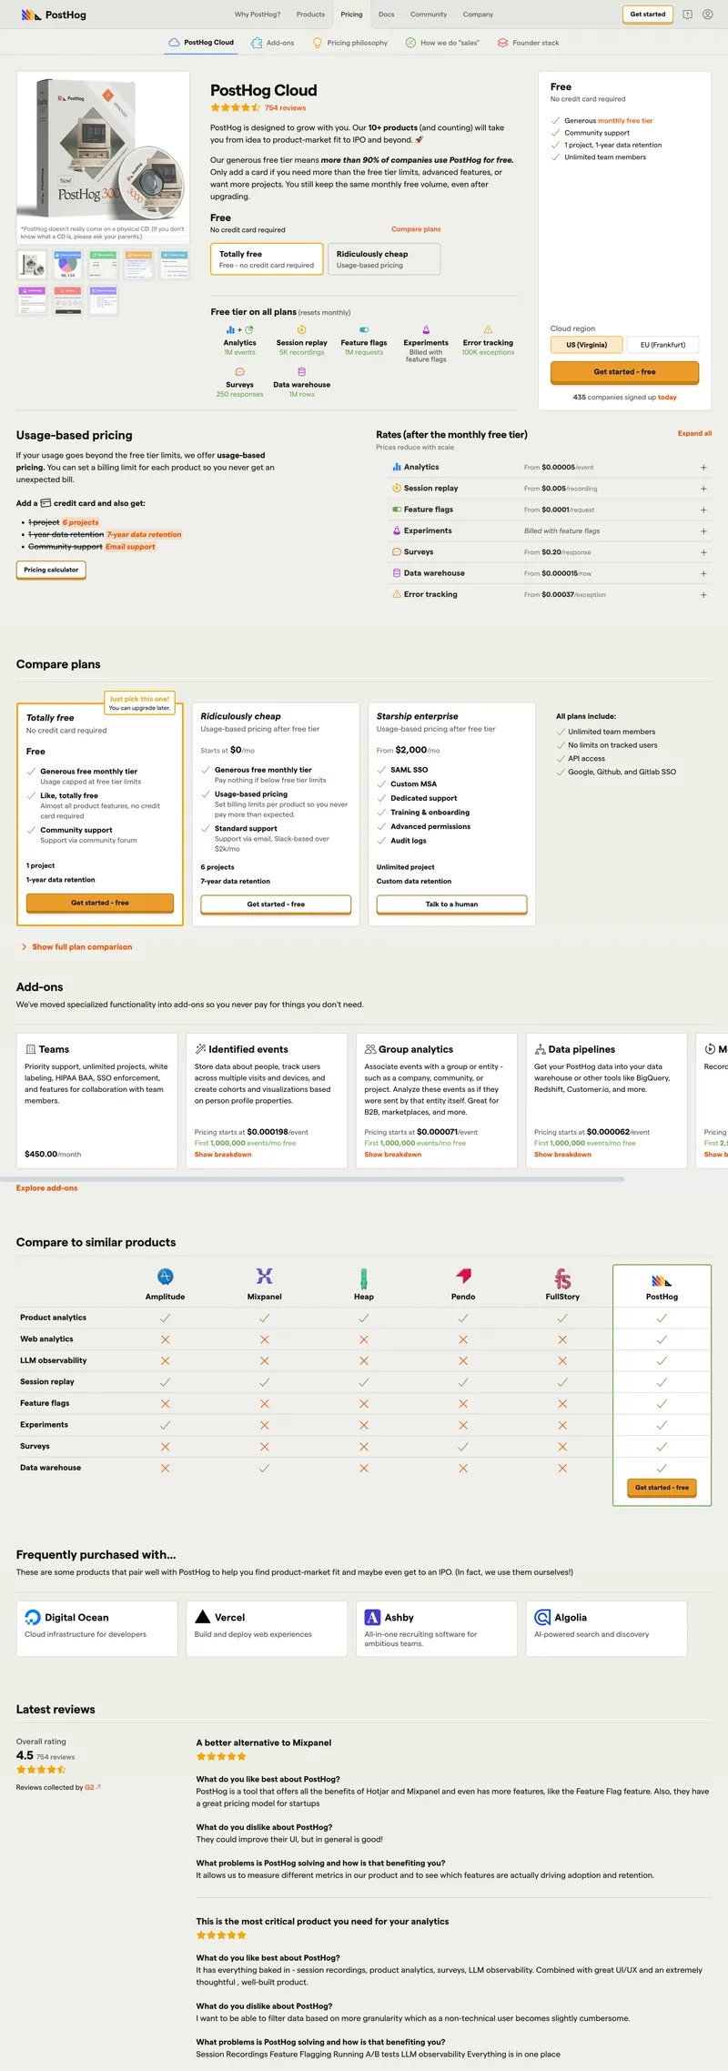Click the PostHog logo in header
Screen dimensions: 728x2071
(53, 15)
